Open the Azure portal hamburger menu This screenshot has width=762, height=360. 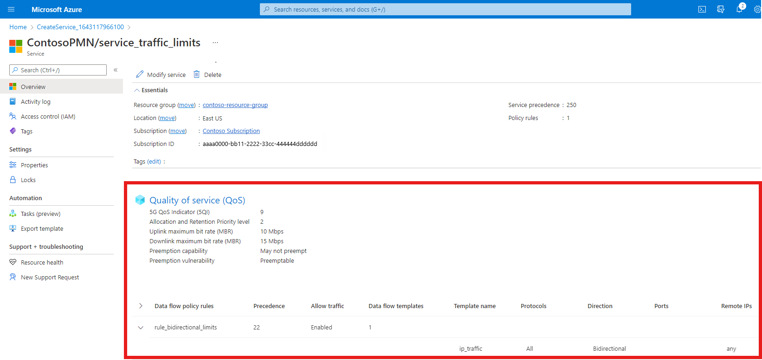coord(12,9)
